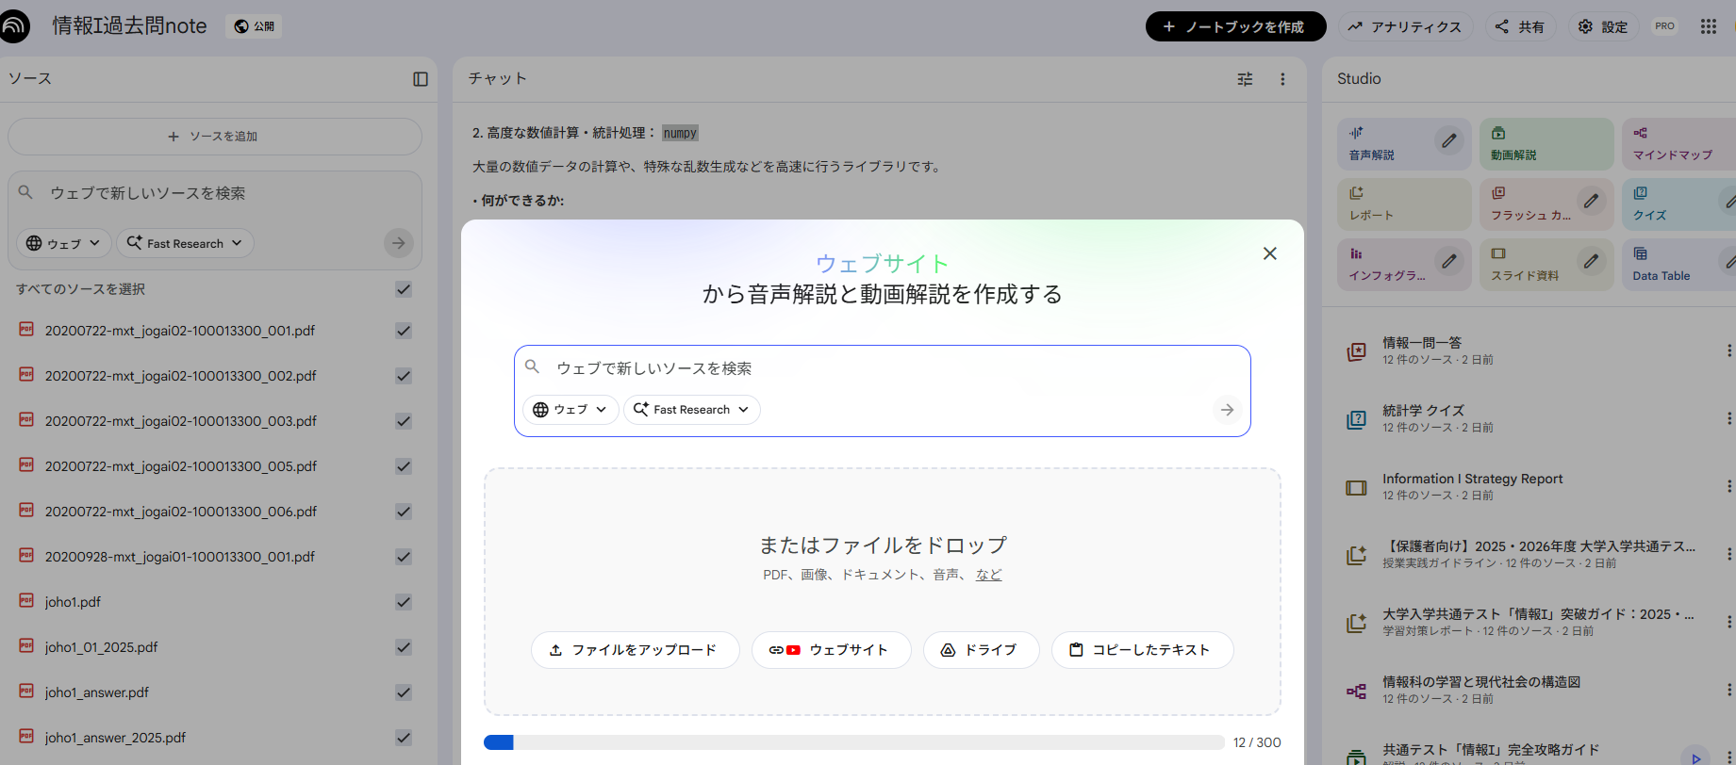This screenshot has height=765, width=1736.
Task: Focus the dialog's ウェブで新しいソースを検索 field
Action: tap(882, 368)
